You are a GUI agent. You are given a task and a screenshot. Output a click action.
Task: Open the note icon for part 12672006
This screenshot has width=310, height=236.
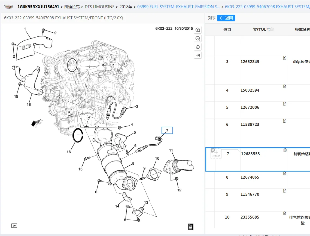(x=284, y=104)
